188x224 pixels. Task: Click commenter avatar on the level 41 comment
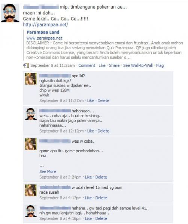click(31, 211)
